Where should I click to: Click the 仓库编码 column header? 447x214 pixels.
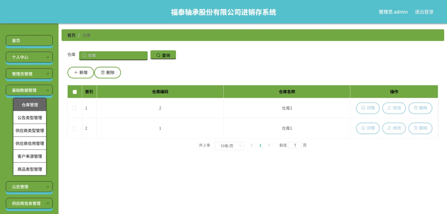click(160, 92)
